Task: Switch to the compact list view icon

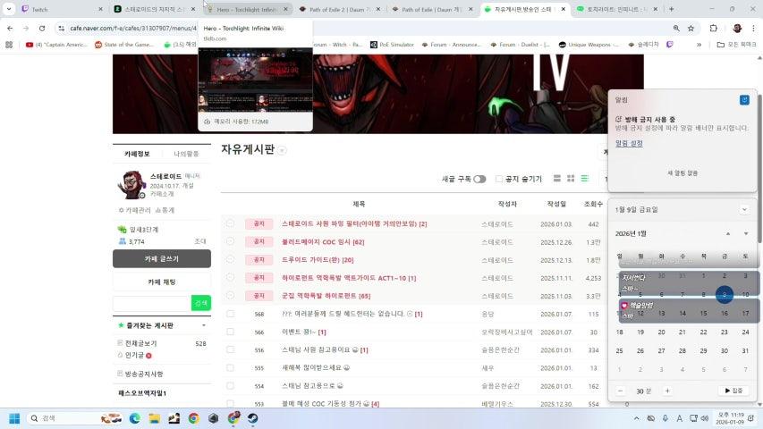Action: (585, 179)
